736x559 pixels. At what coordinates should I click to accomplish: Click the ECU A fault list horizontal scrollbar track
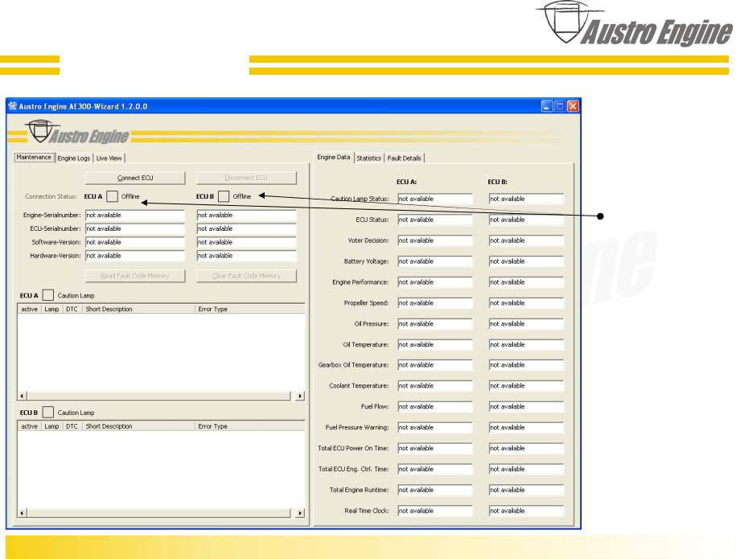coord(158,396)
